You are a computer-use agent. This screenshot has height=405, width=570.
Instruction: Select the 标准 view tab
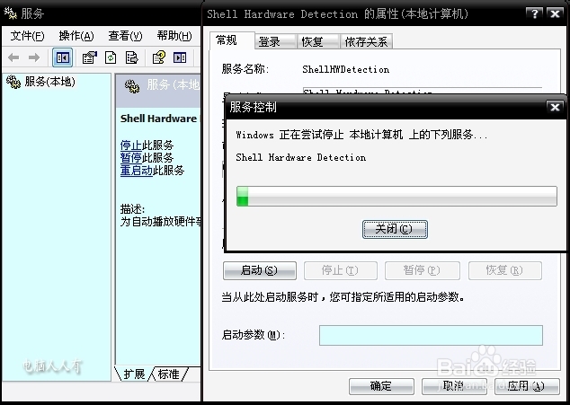click(x=169, y=374)
